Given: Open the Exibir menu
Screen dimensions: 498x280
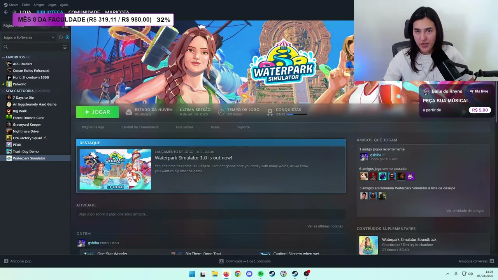Looking at the screenshot, I should (26, 5).
